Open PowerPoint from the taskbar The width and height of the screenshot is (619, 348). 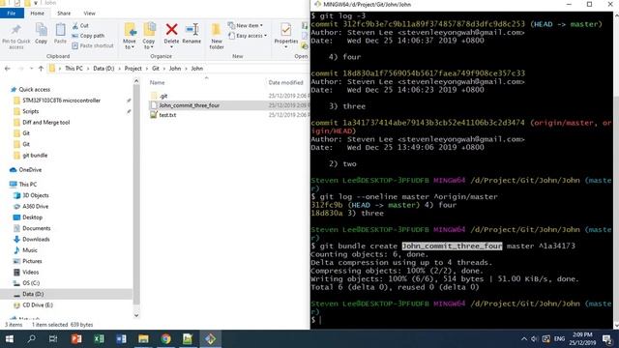76,339
